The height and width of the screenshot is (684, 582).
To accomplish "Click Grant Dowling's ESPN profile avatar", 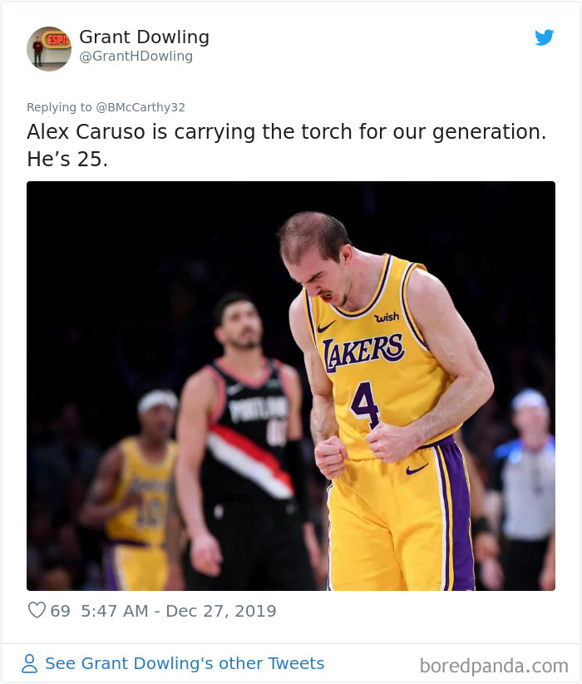I will pyautogui.click(x=49, y=49).
